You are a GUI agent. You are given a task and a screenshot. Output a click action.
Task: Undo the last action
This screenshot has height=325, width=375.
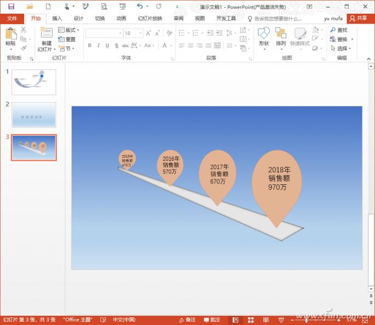tap(140, 7)
